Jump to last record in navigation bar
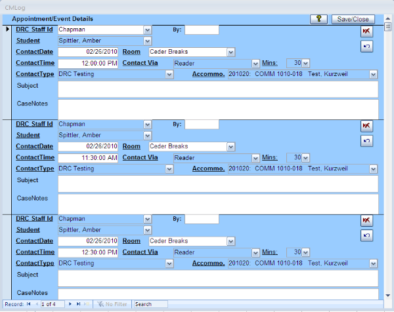 78,304
